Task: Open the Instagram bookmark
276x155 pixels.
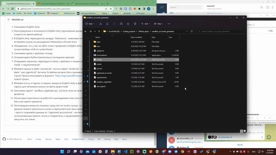Action: [x=53, y=13]
